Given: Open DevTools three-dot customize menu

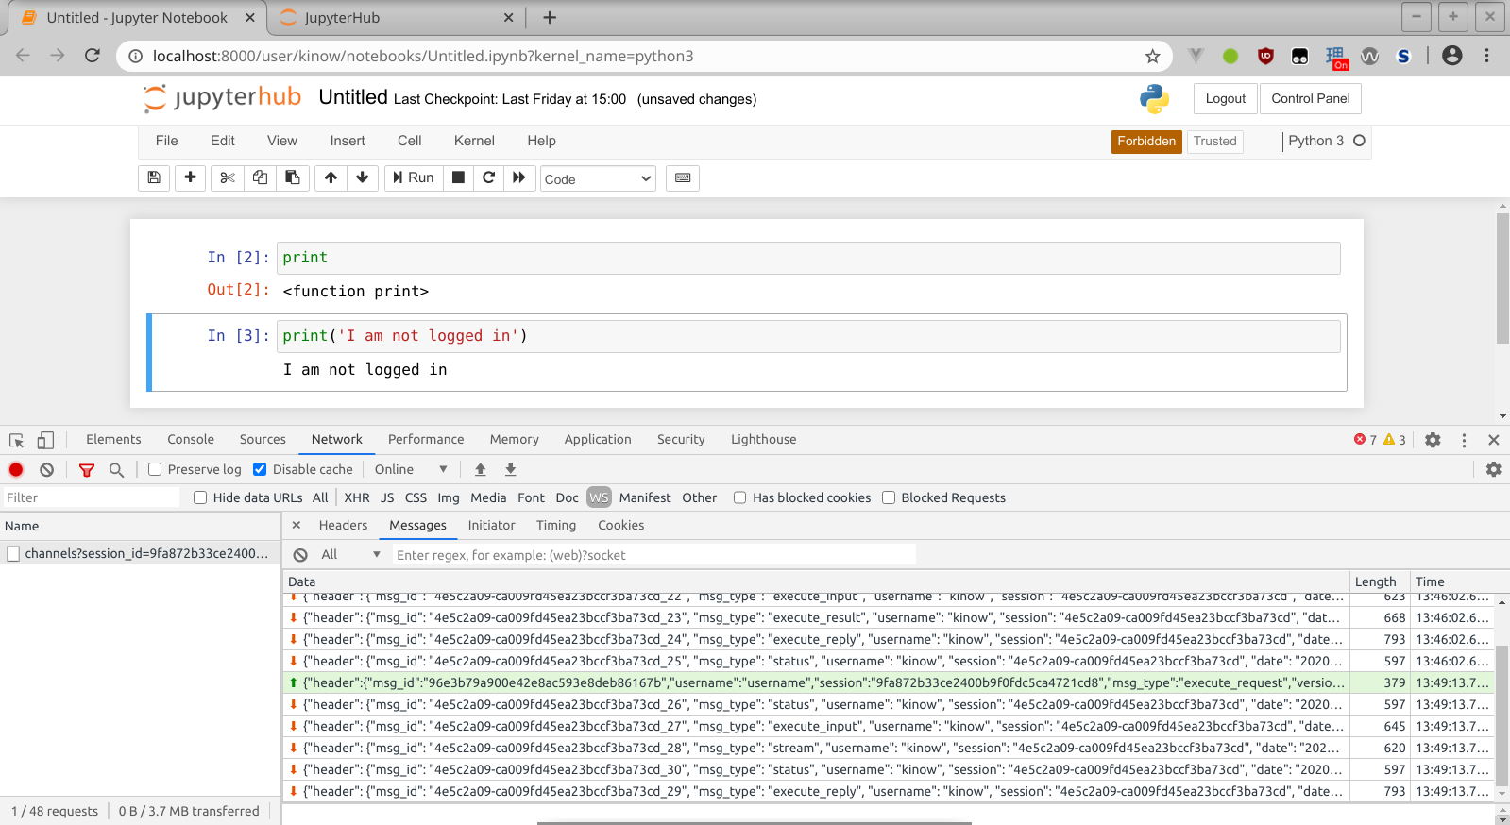Looking at the screenshot, I should (x=1464, y=440).
